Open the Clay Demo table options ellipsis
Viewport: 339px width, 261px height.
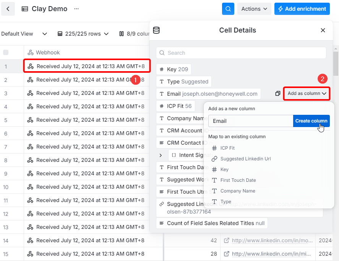pyautogui.click(x=76, y=9)
